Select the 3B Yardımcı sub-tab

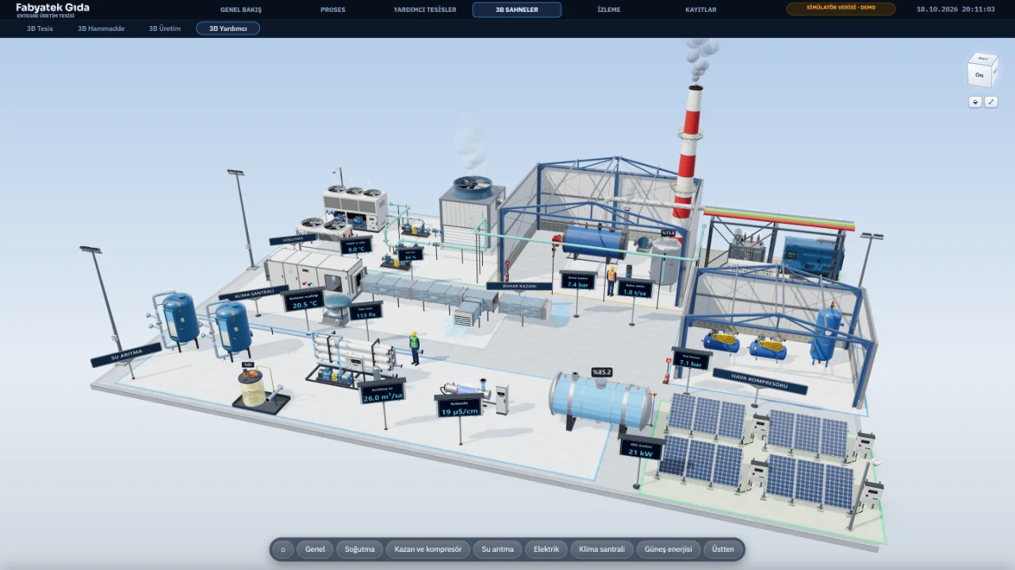[x=228, y=28]
